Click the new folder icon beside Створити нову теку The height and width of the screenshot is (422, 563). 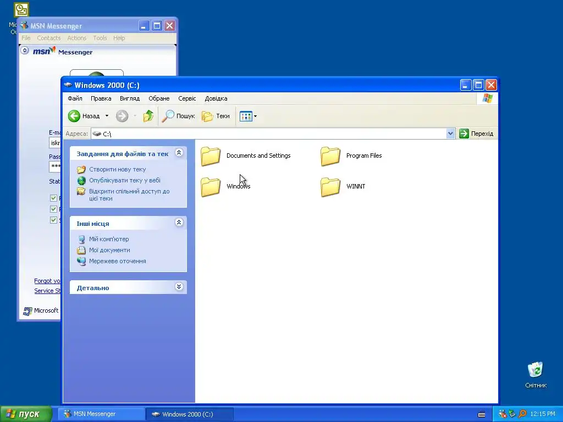point(81,169)
